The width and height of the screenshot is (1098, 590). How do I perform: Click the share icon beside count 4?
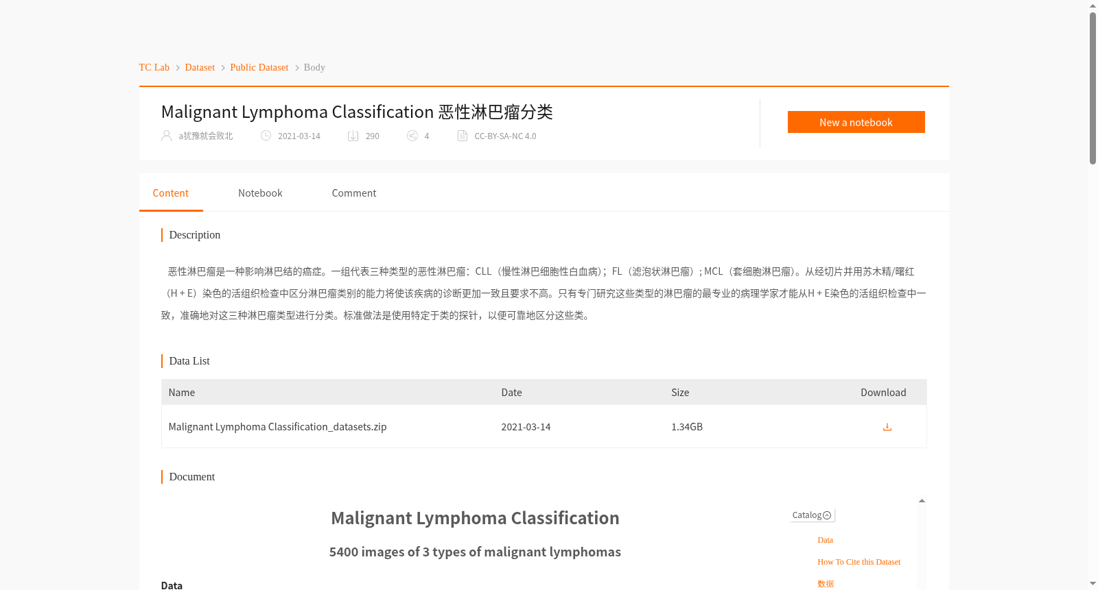pos(412,136)
